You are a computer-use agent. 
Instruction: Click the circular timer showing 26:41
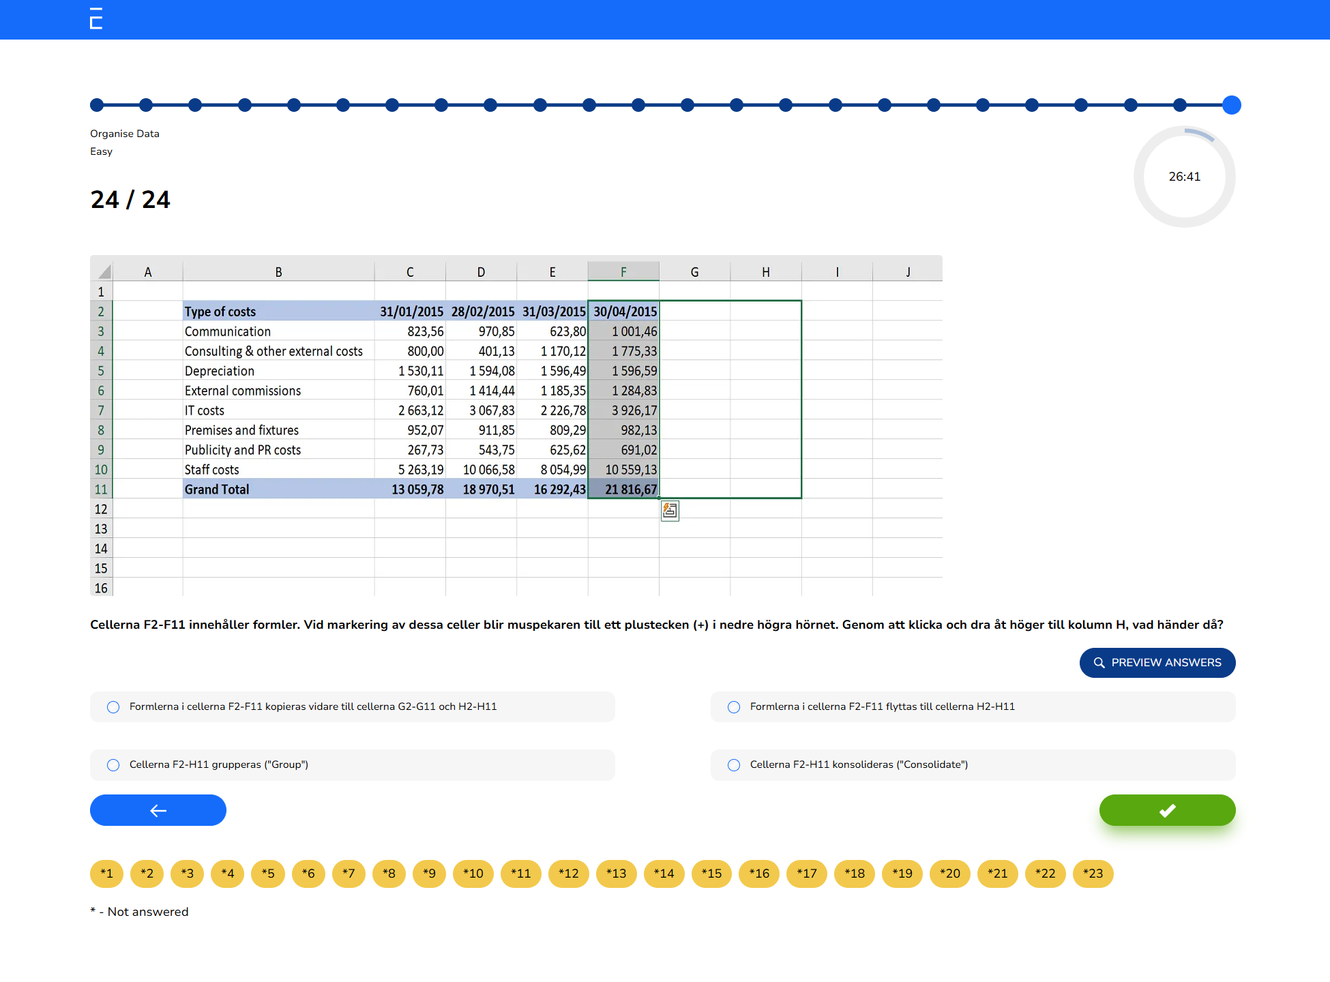(1185, 176)
